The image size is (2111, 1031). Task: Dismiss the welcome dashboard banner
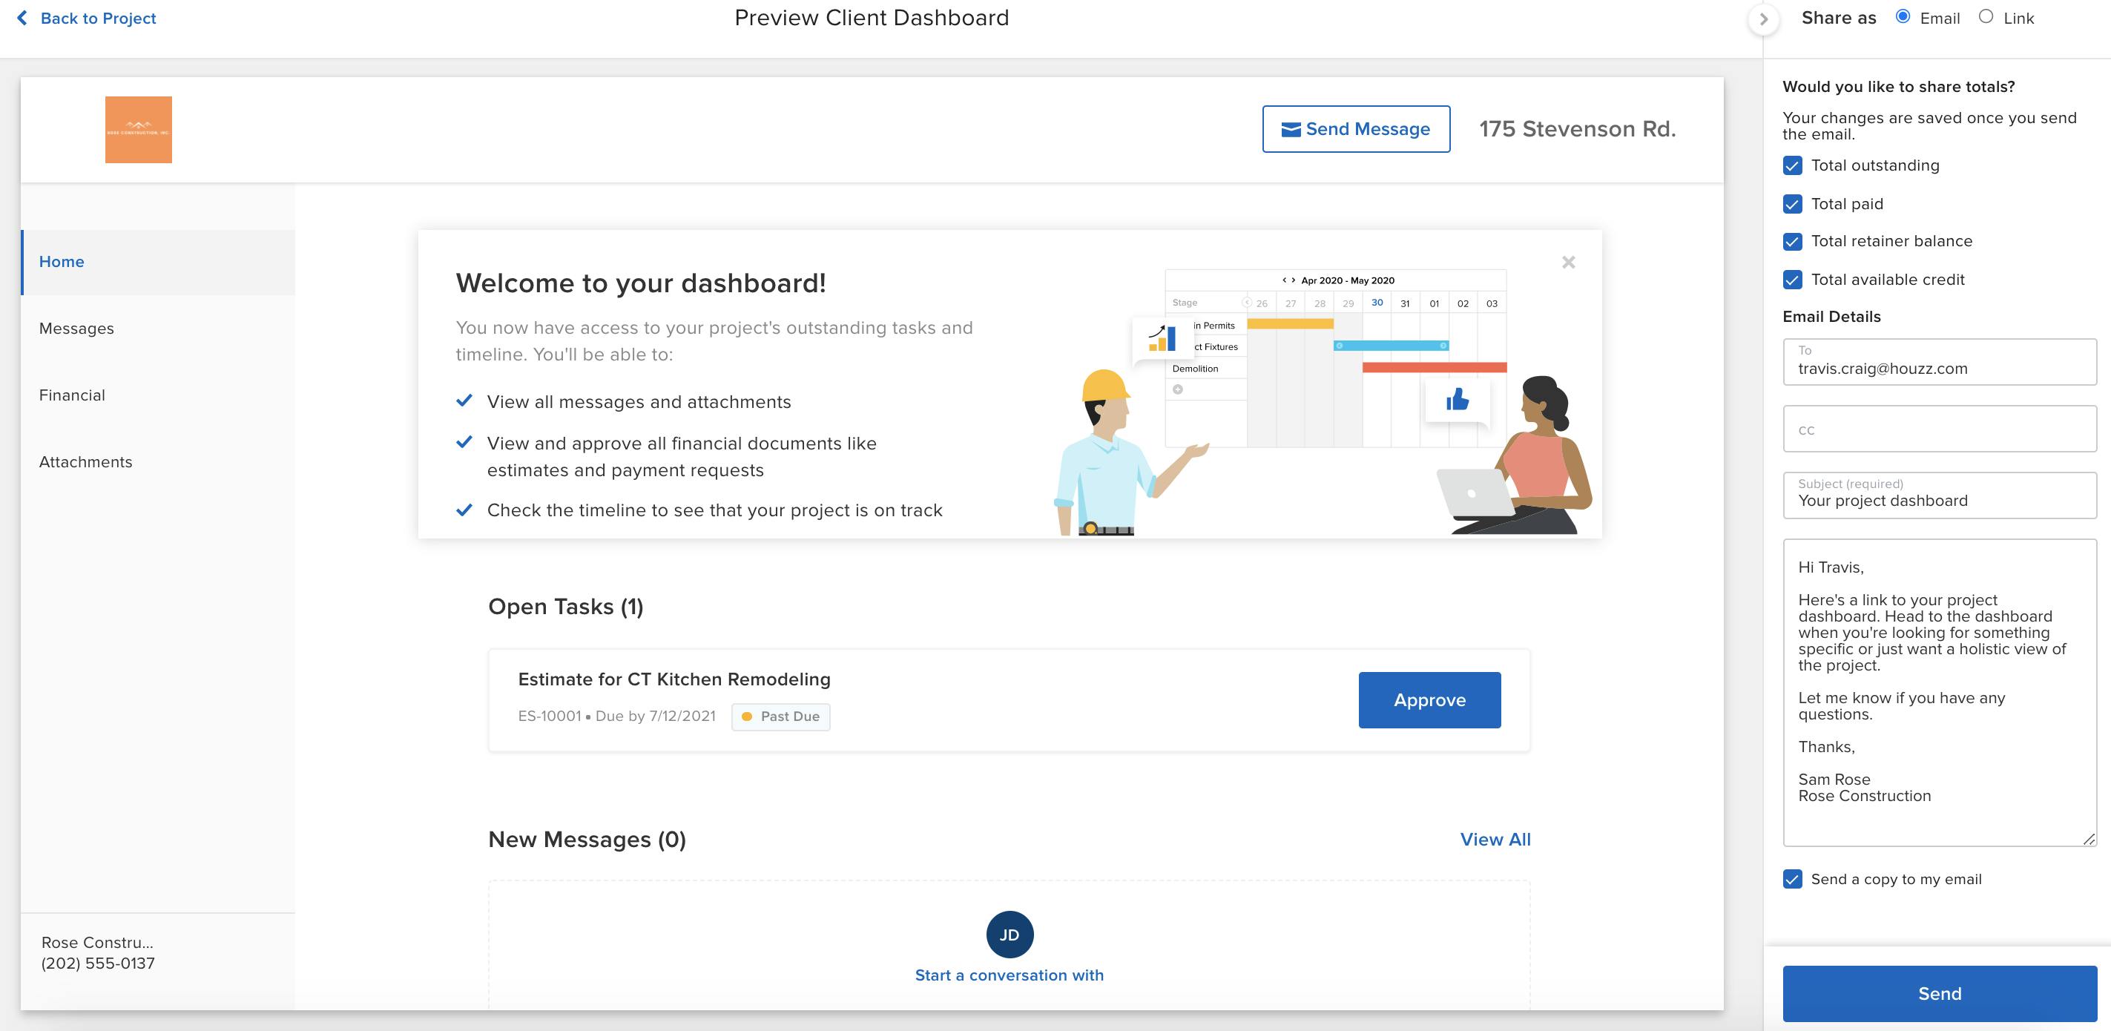1569,263
